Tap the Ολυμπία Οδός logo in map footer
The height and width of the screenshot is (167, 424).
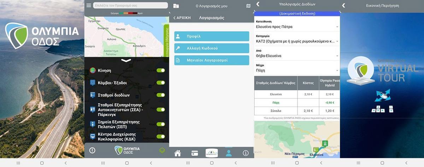click(x=127, y=150)
